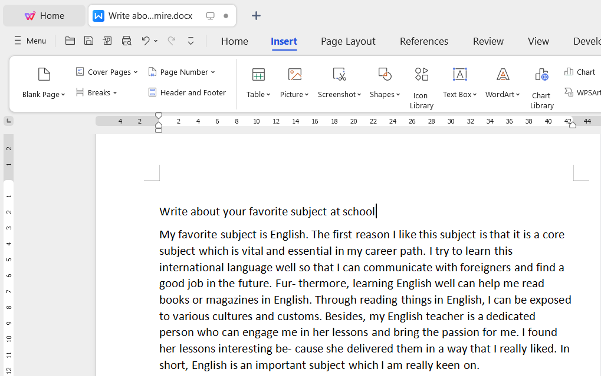Switch to the Home ribbon tab
The image size is (601, 376).
pyautogui.click(x=235, y=41)
